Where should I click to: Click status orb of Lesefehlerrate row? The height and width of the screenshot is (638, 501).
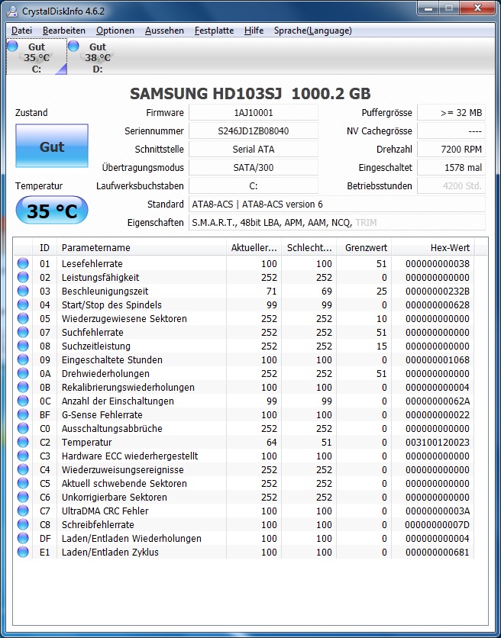tap(23, 263)
